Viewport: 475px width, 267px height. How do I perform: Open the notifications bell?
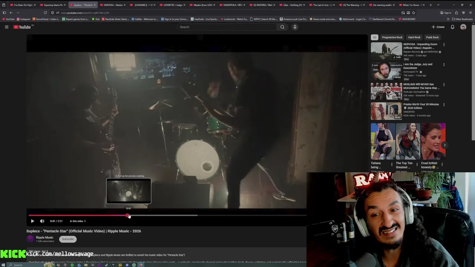coord(452,27)
